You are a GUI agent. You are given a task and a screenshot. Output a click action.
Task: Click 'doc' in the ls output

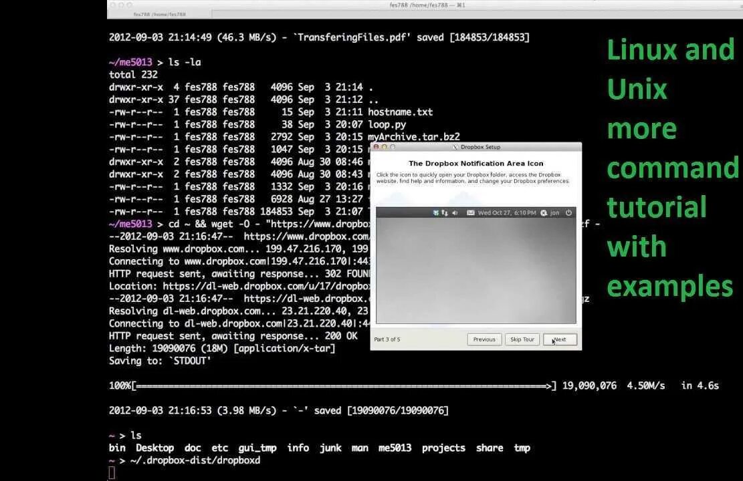[193, 448]
